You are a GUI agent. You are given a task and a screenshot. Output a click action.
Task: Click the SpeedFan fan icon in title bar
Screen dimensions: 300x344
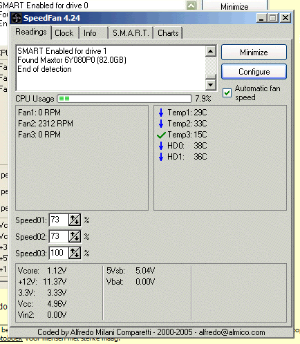pos(17,18)
